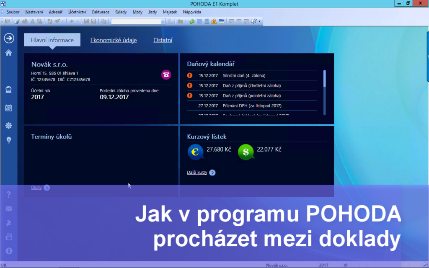Switch to the Ekonomické údaje tab

click(x=114, y=40)
